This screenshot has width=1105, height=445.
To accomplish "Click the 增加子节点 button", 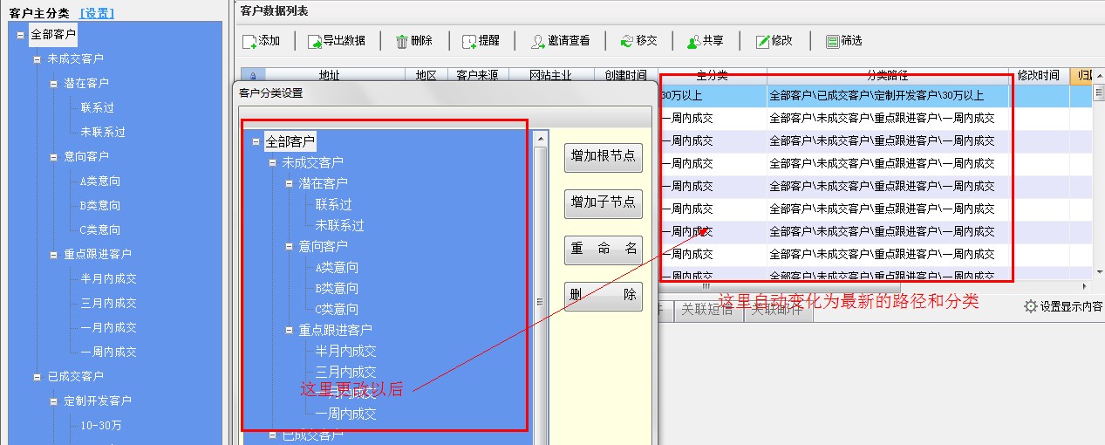I will point(604,203).
